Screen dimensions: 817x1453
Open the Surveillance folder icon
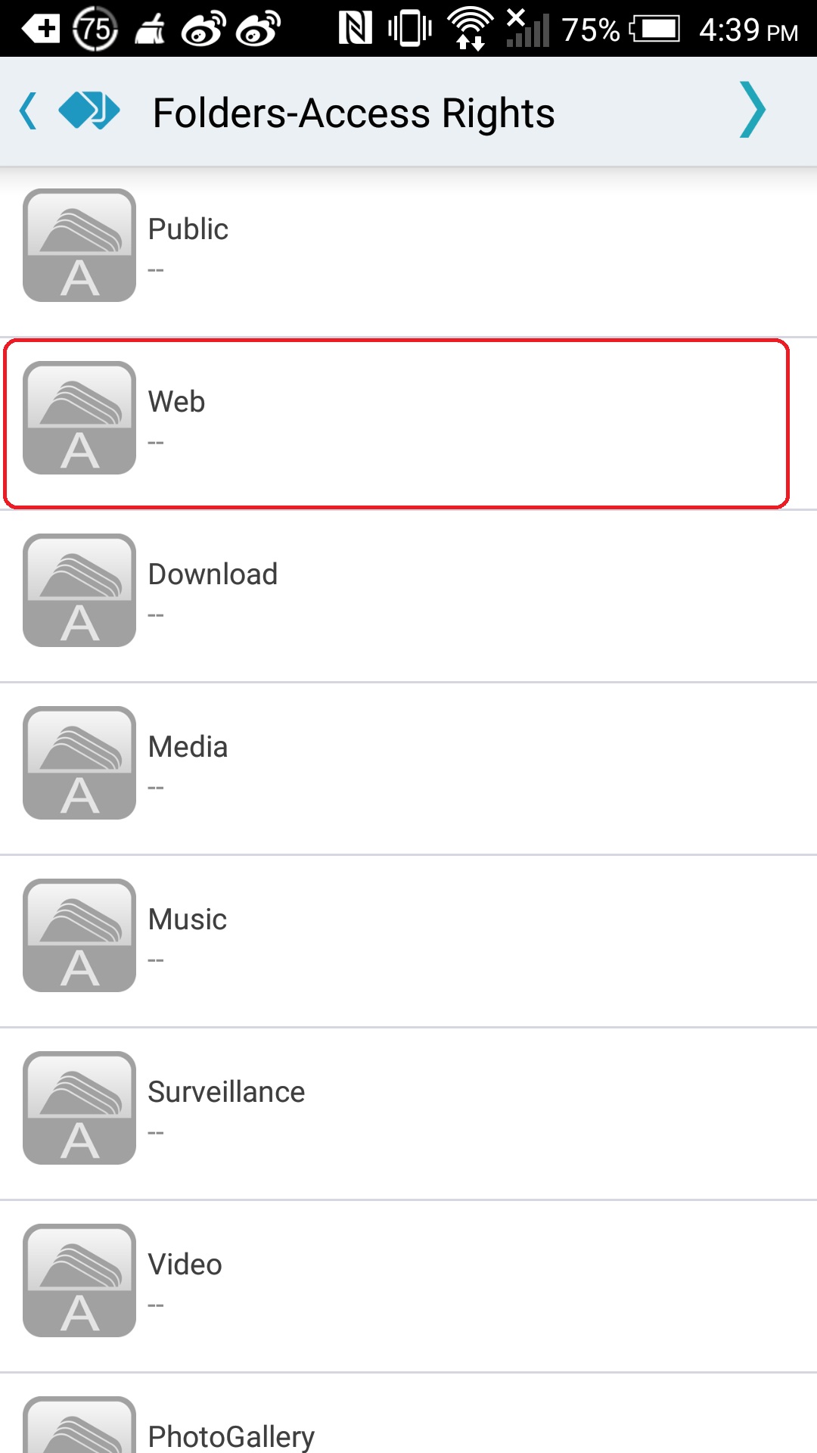(x=79, y=1108)
